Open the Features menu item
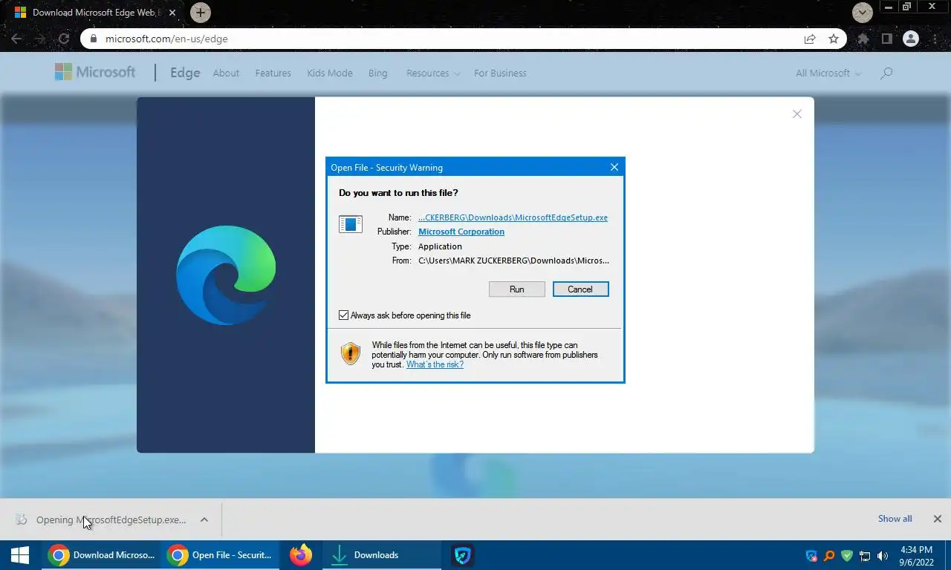Image resolution: width=951 pixels, height=570 pixels. tap(273, 73)
